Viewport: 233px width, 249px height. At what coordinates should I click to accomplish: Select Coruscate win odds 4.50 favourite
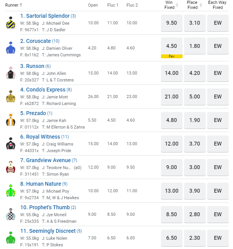[x=171, y=46]
